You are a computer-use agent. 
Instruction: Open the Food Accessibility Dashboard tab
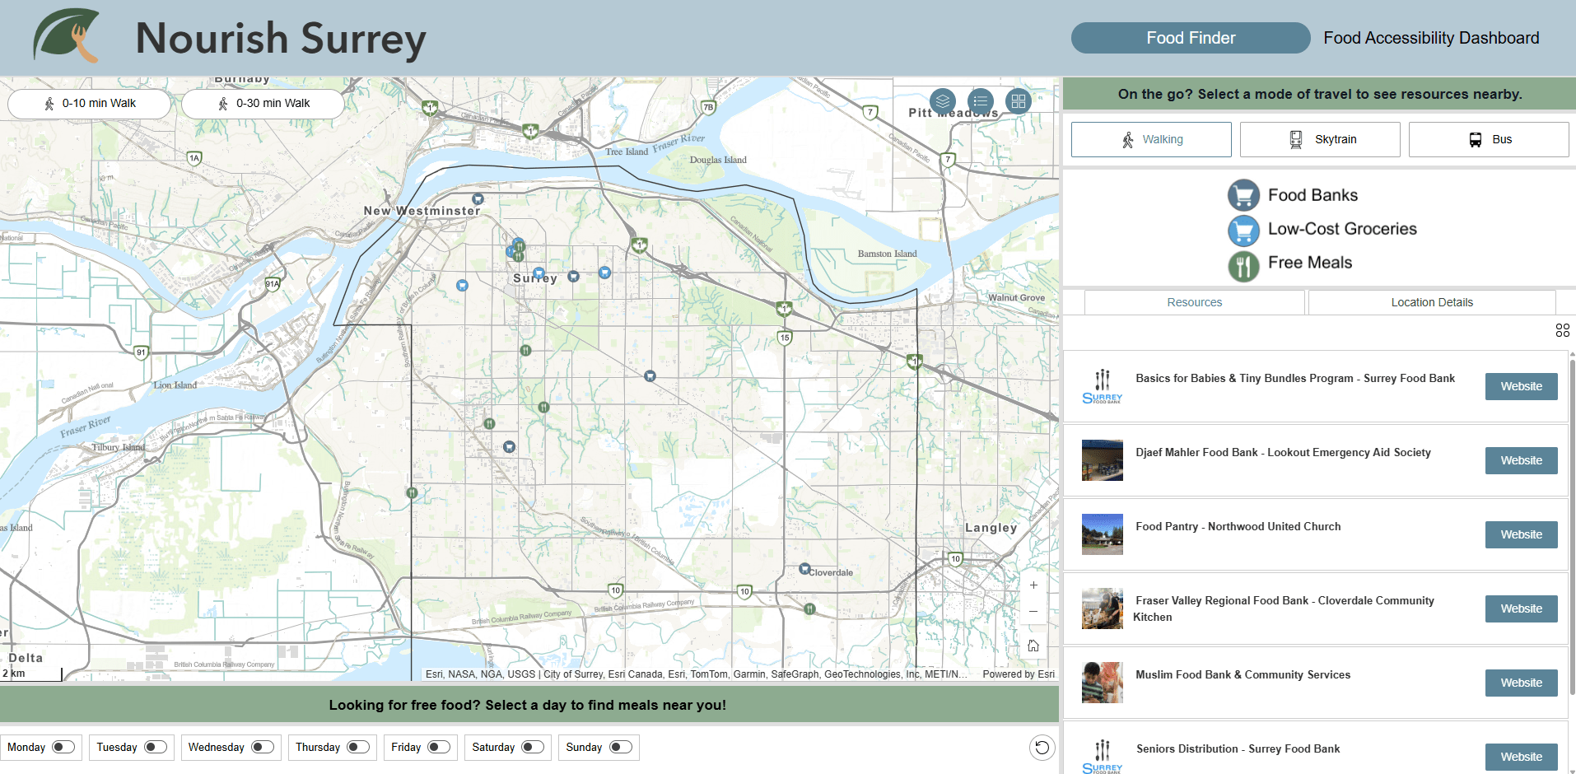pyautogui.click(x=1431, y=38)
